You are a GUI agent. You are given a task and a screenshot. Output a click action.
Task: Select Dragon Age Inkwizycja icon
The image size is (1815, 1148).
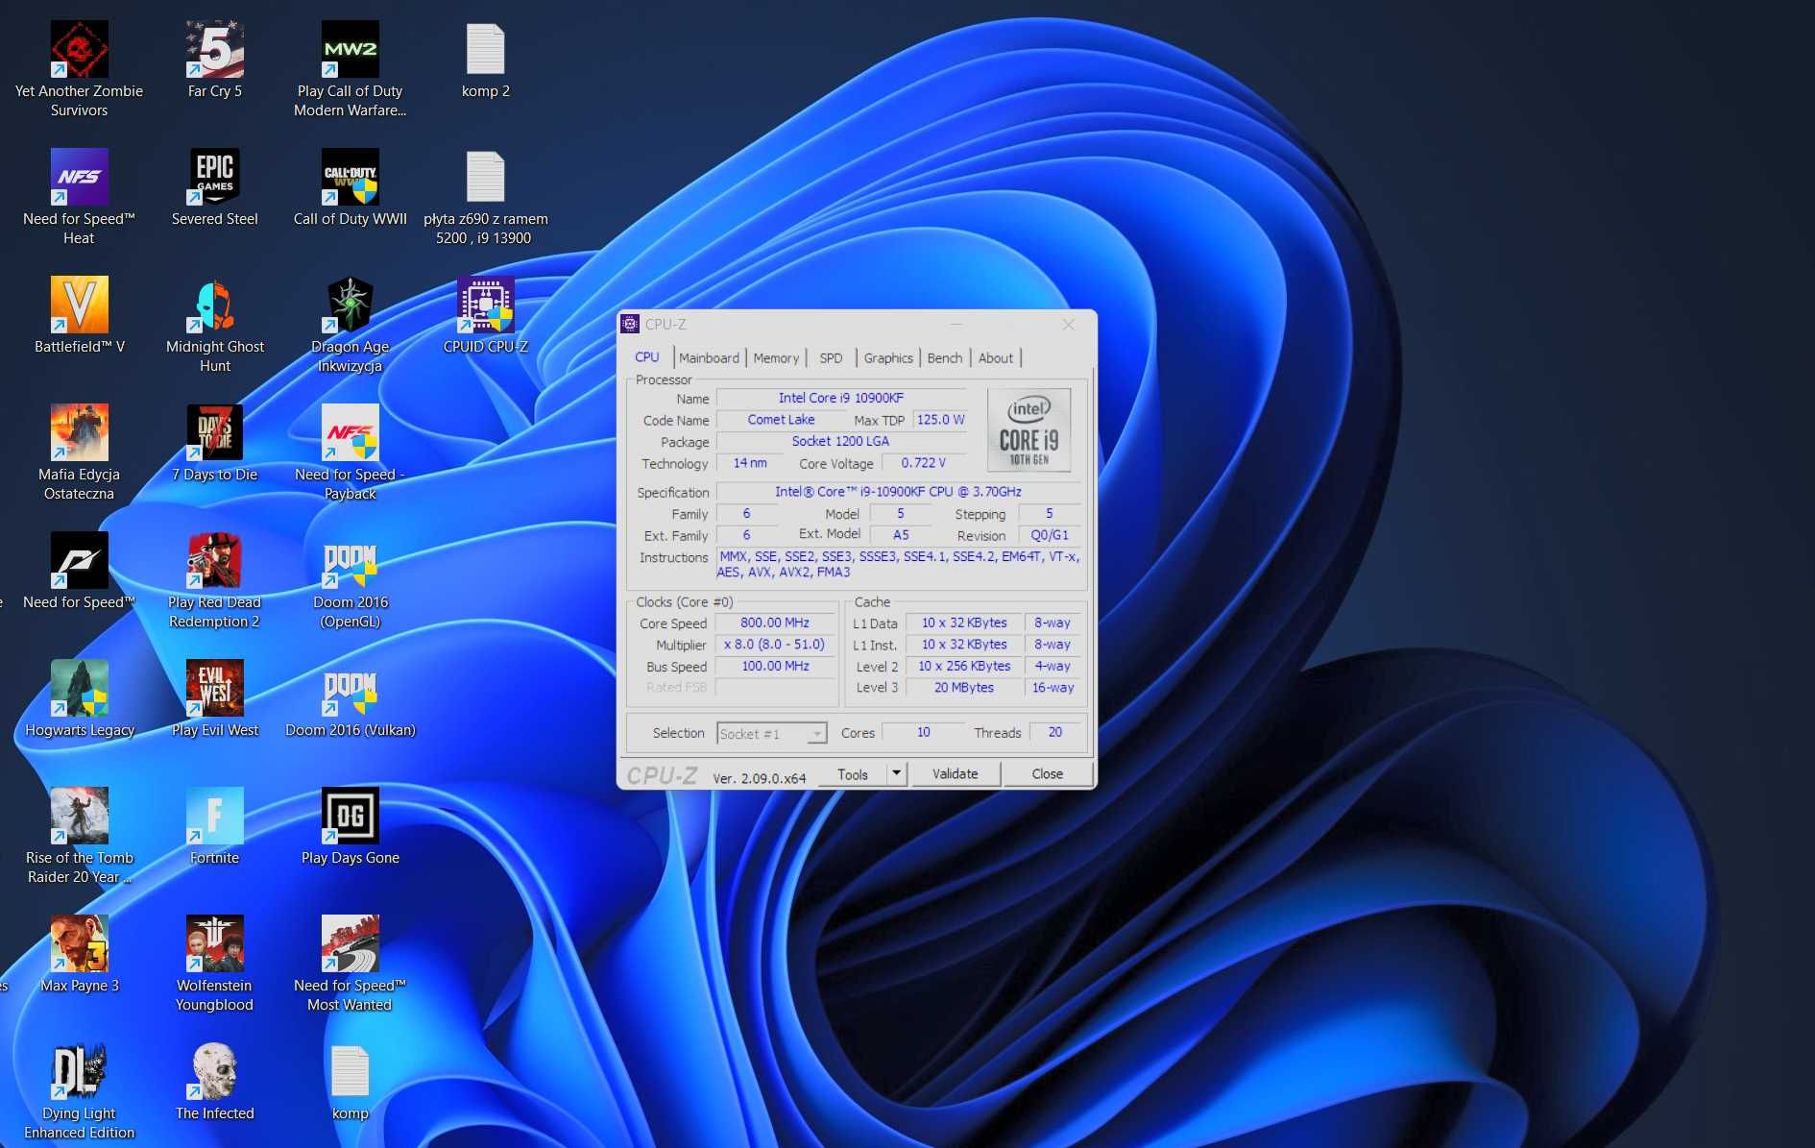tap(351, 325)
